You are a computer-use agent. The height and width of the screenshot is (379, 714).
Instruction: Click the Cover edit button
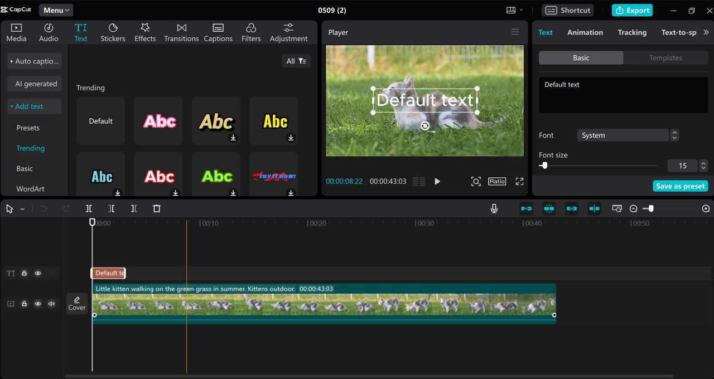pos(77,304)
